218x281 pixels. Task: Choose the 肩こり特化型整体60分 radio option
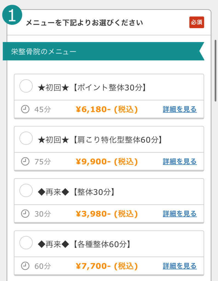coord(26,139)
